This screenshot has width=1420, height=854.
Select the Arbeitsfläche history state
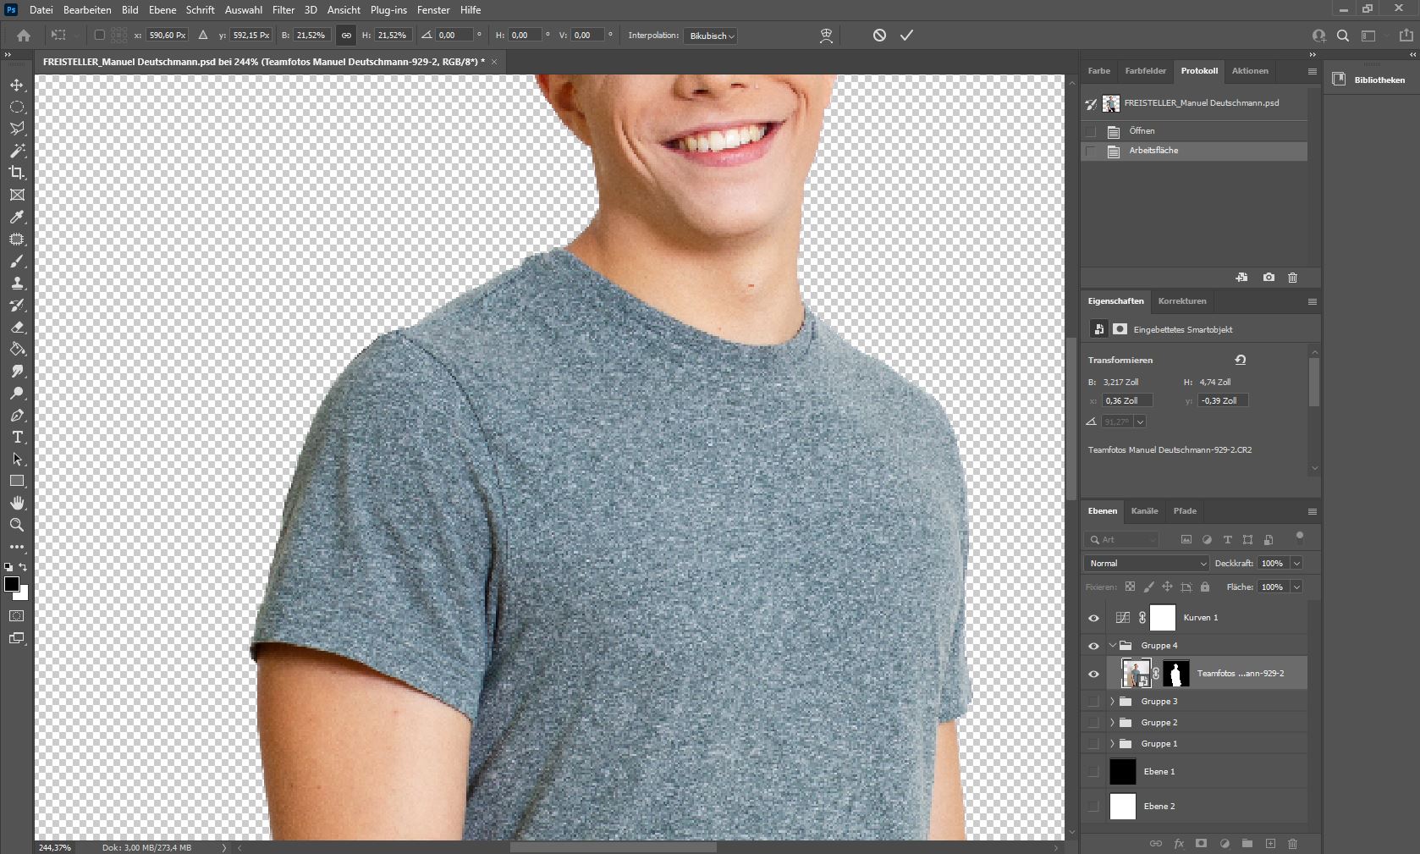tap(1155, 151)
